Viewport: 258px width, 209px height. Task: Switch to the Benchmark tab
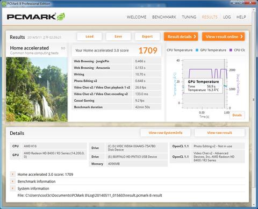click(x=164, y=17)
